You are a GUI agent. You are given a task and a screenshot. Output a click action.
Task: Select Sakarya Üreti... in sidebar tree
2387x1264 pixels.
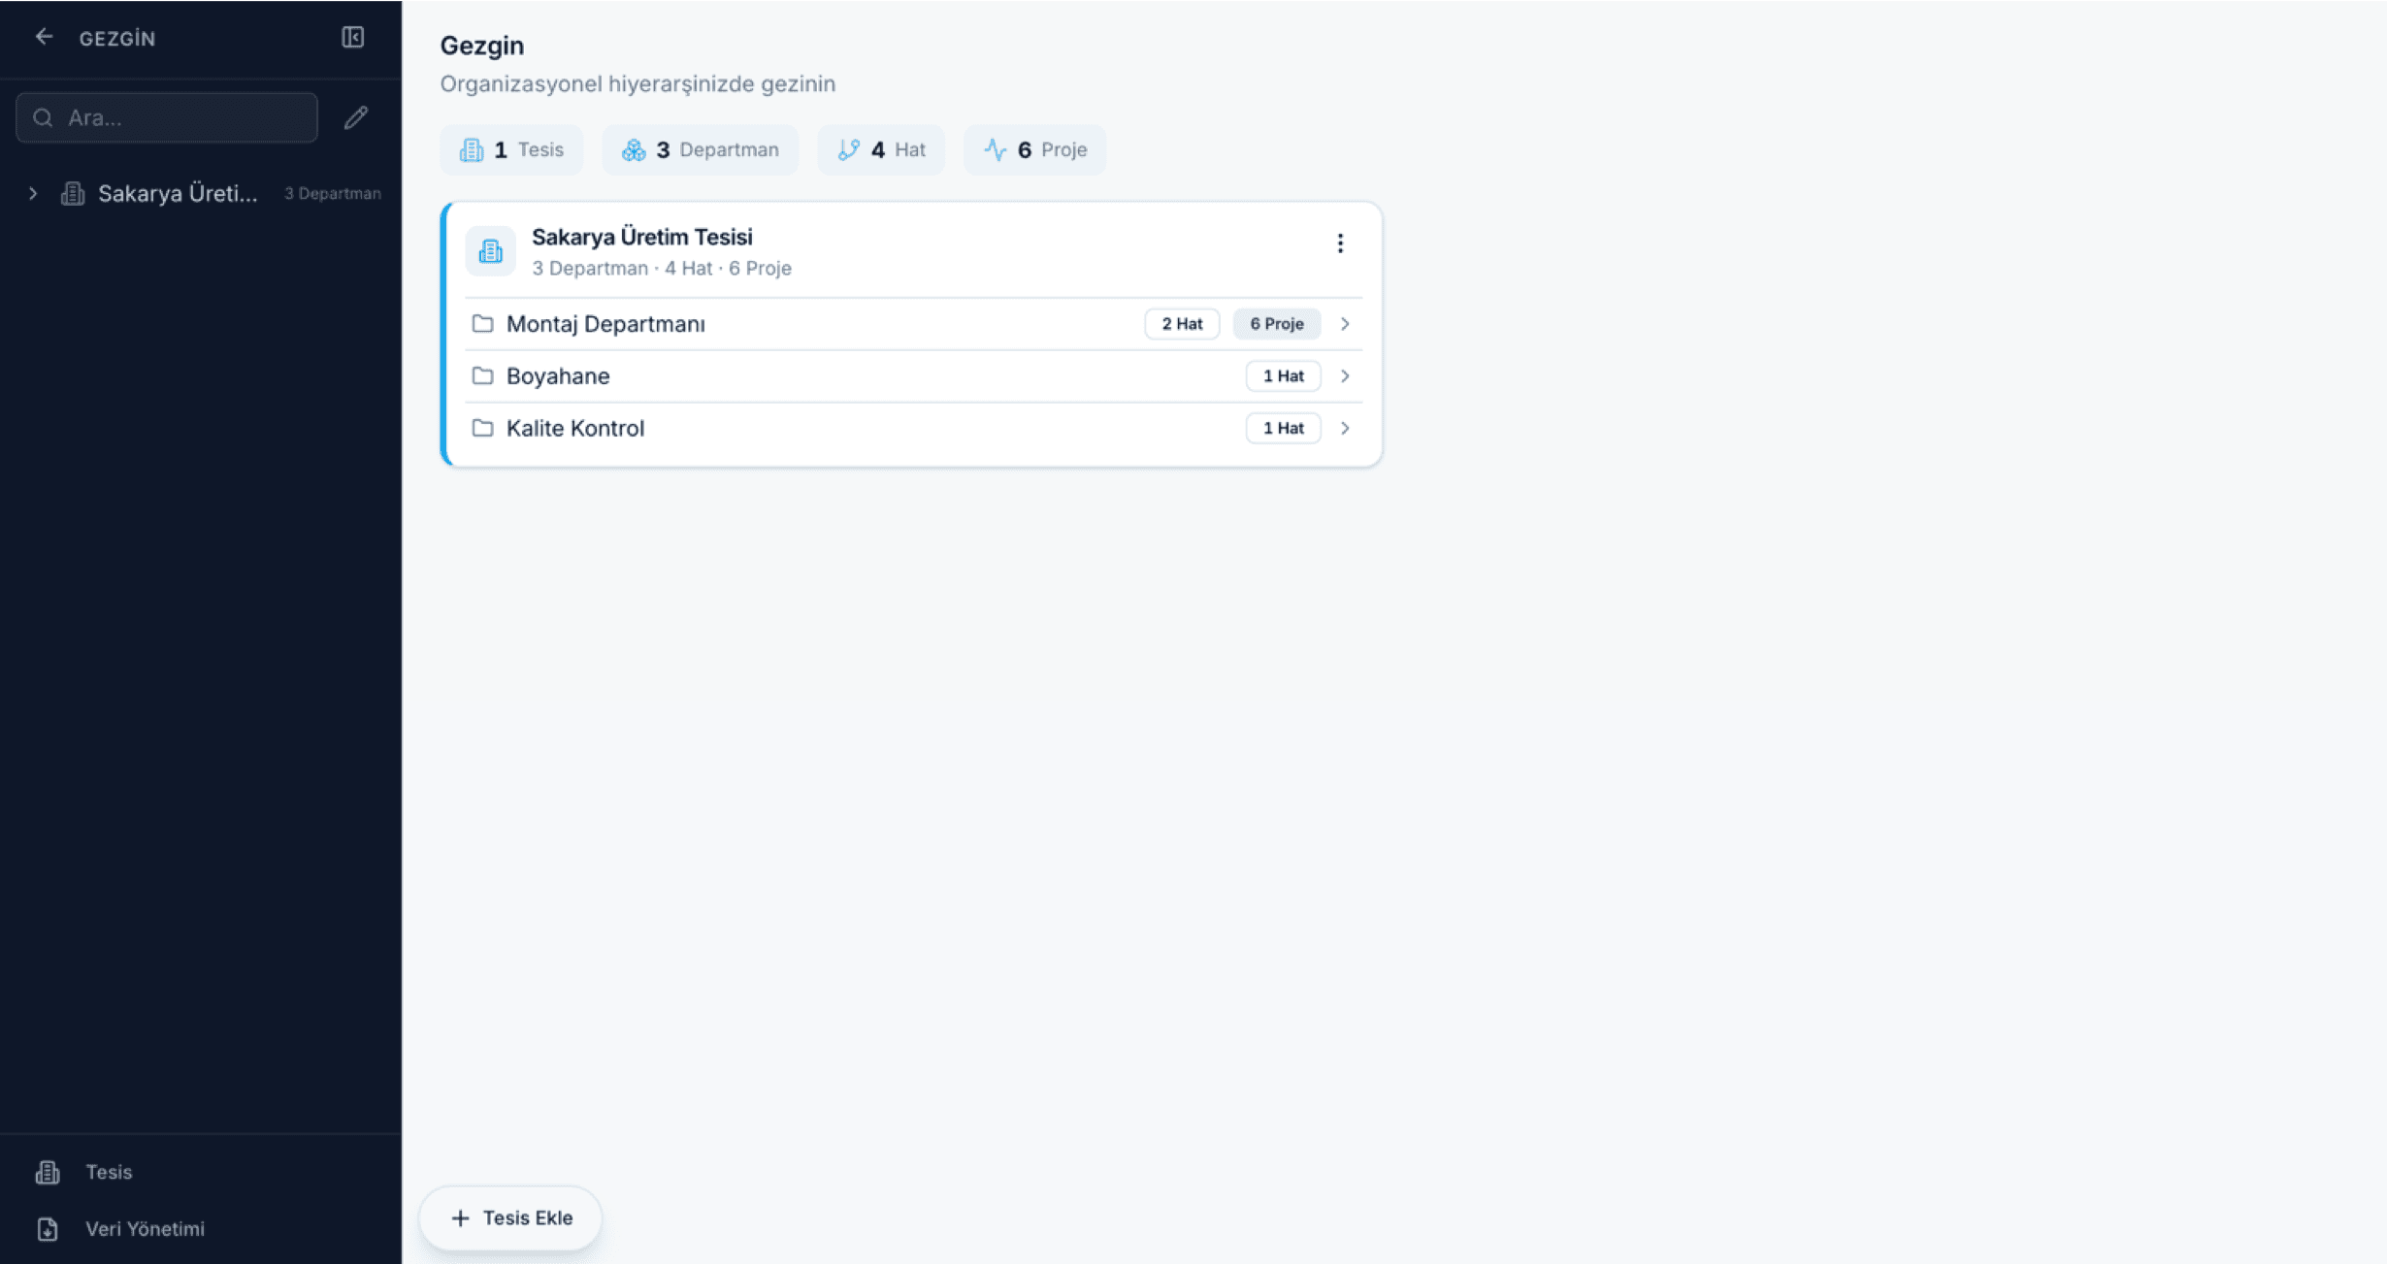(x=178, y=193)
